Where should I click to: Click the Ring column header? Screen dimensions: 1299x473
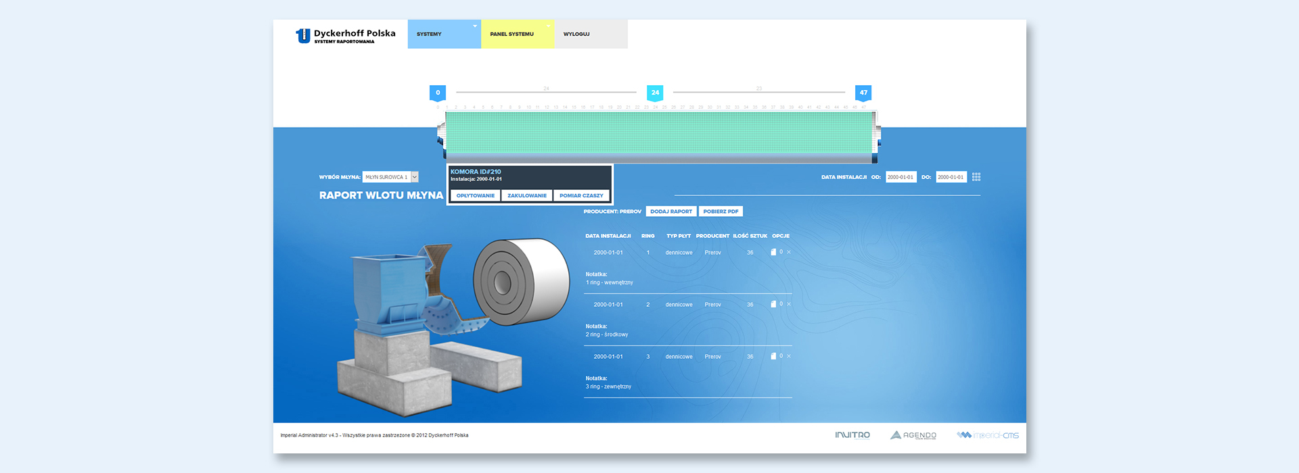pyautogui.click(x=648, y=236)
